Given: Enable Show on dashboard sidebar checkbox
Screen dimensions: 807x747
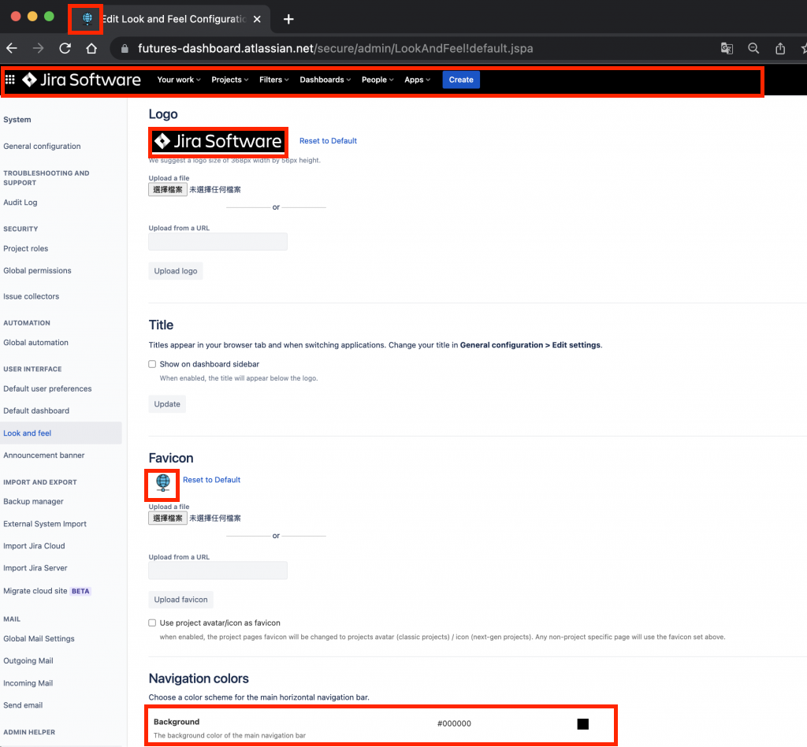Looking at the screenshot, I should coord(152,364).
